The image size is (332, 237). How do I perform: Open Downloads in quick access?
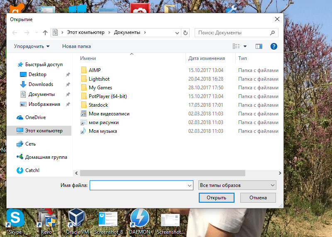point(41,84)
